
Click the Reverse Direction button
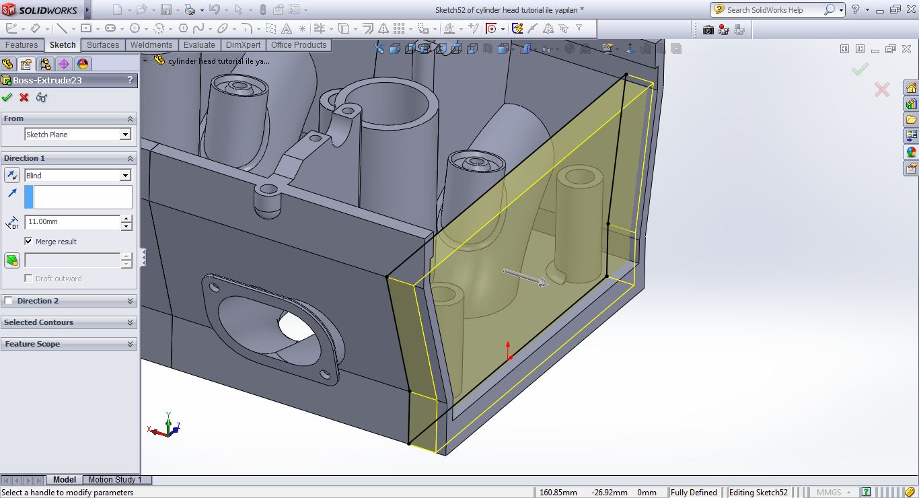[12, 176]
